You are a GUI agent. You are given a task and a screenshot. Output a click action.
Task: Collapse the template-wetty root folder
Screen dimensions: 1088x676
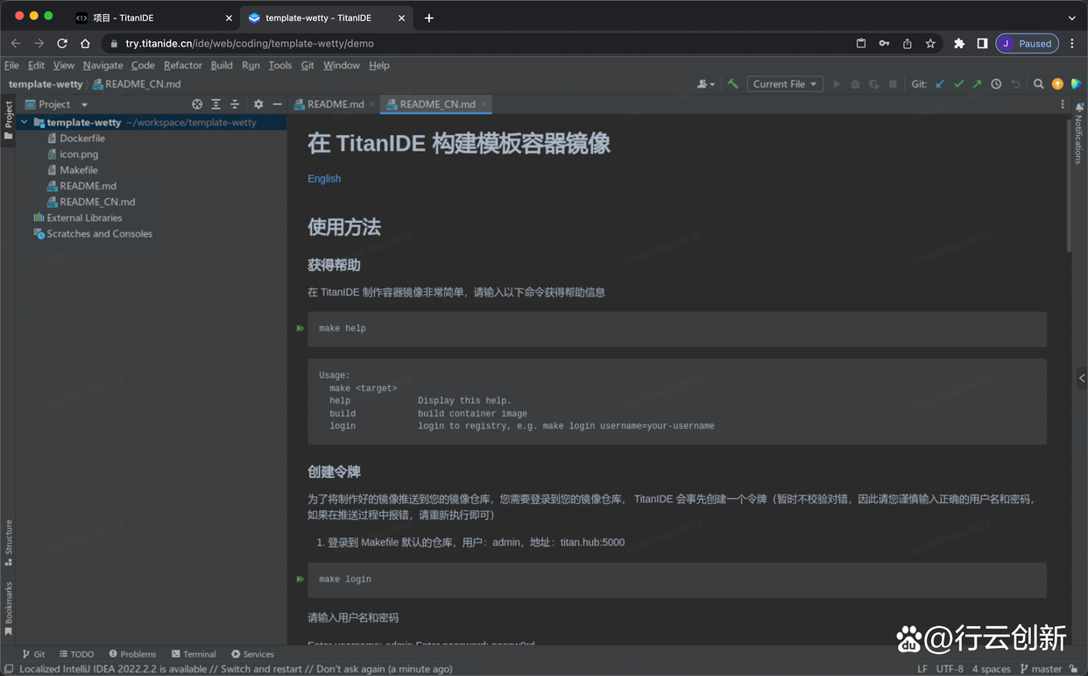click(25, 123)
